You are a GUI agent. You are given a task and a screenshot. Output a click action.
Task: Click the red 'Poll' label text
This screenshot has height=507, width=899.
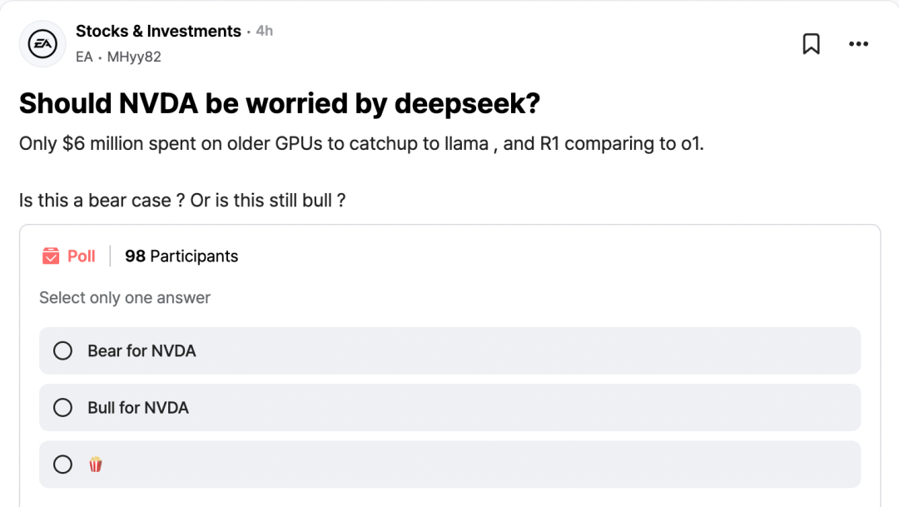click(82, 256)
